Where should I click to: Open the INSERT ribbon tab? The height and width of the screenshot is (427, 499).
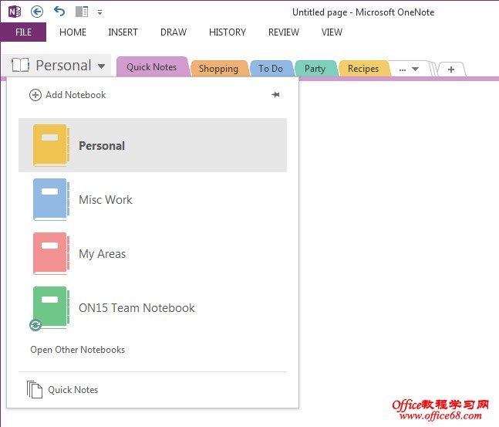point(123,32)
